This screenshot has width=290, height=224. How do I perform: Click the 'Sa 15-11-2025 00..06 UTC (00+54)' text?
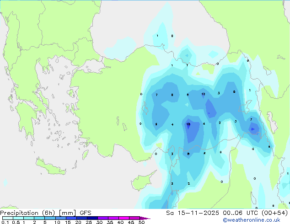click(227, 213)
